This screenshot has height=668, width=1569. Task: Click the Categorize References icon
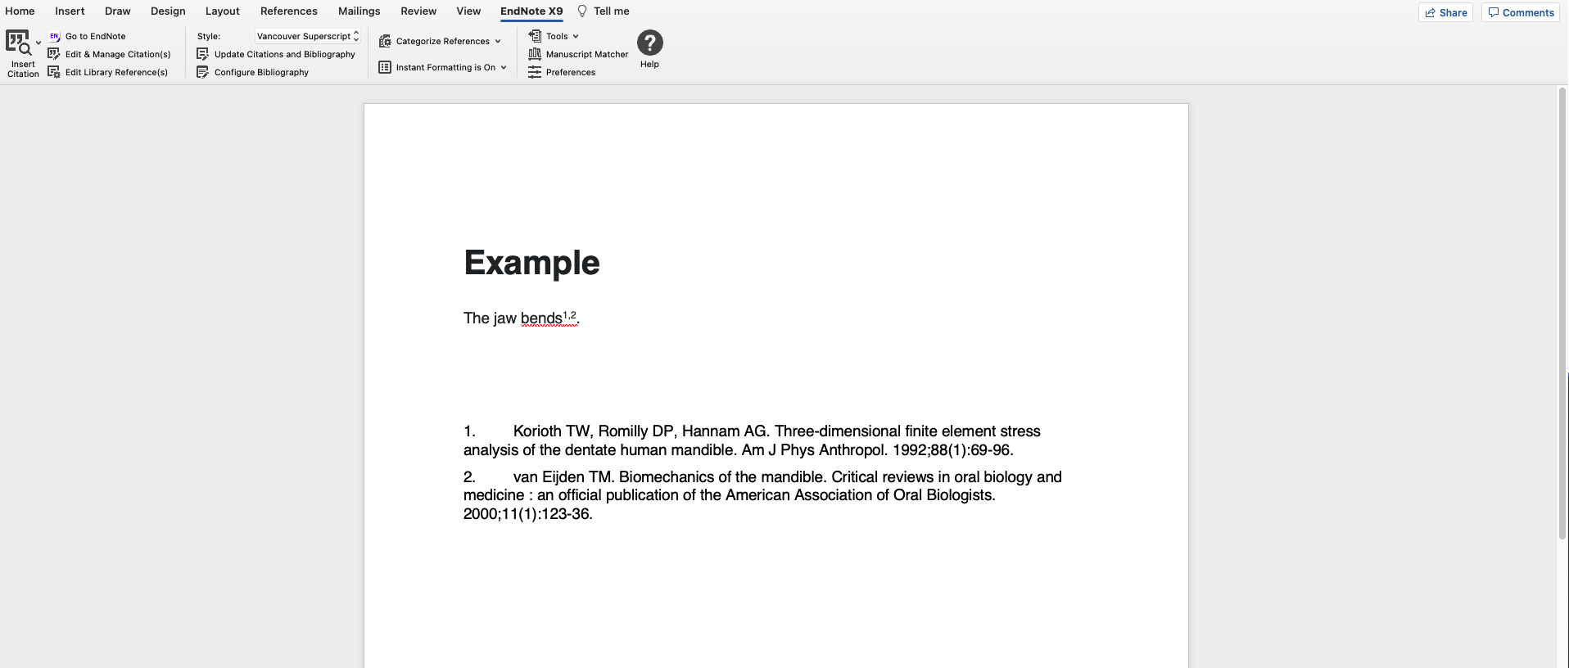pos(385,41)
